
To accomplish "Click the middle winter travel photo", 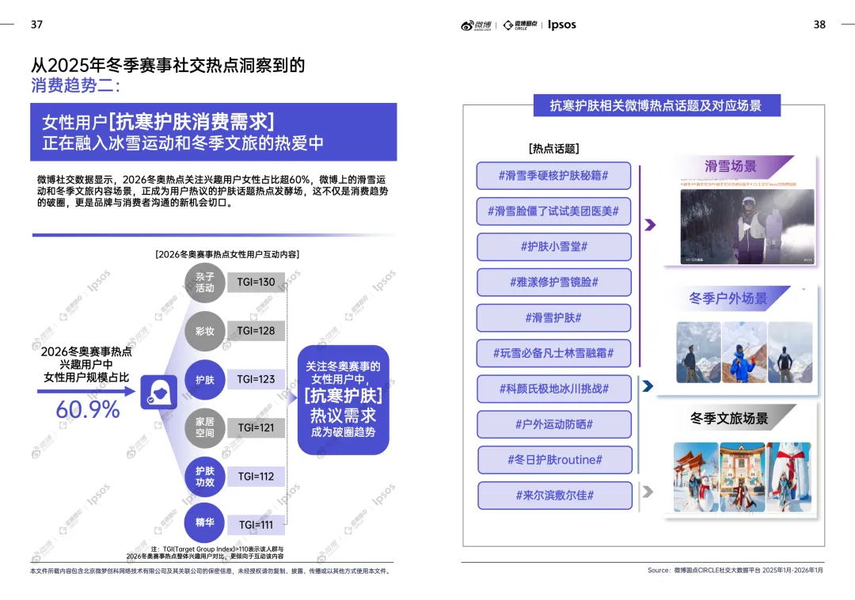I will (x=742, y=477).
